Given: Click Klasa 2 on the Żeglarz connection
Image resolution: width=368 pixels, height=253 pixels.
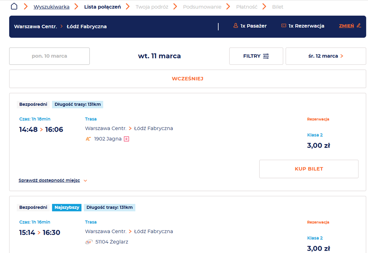Looking at the screenshot, I should click(x=315, y=238).
